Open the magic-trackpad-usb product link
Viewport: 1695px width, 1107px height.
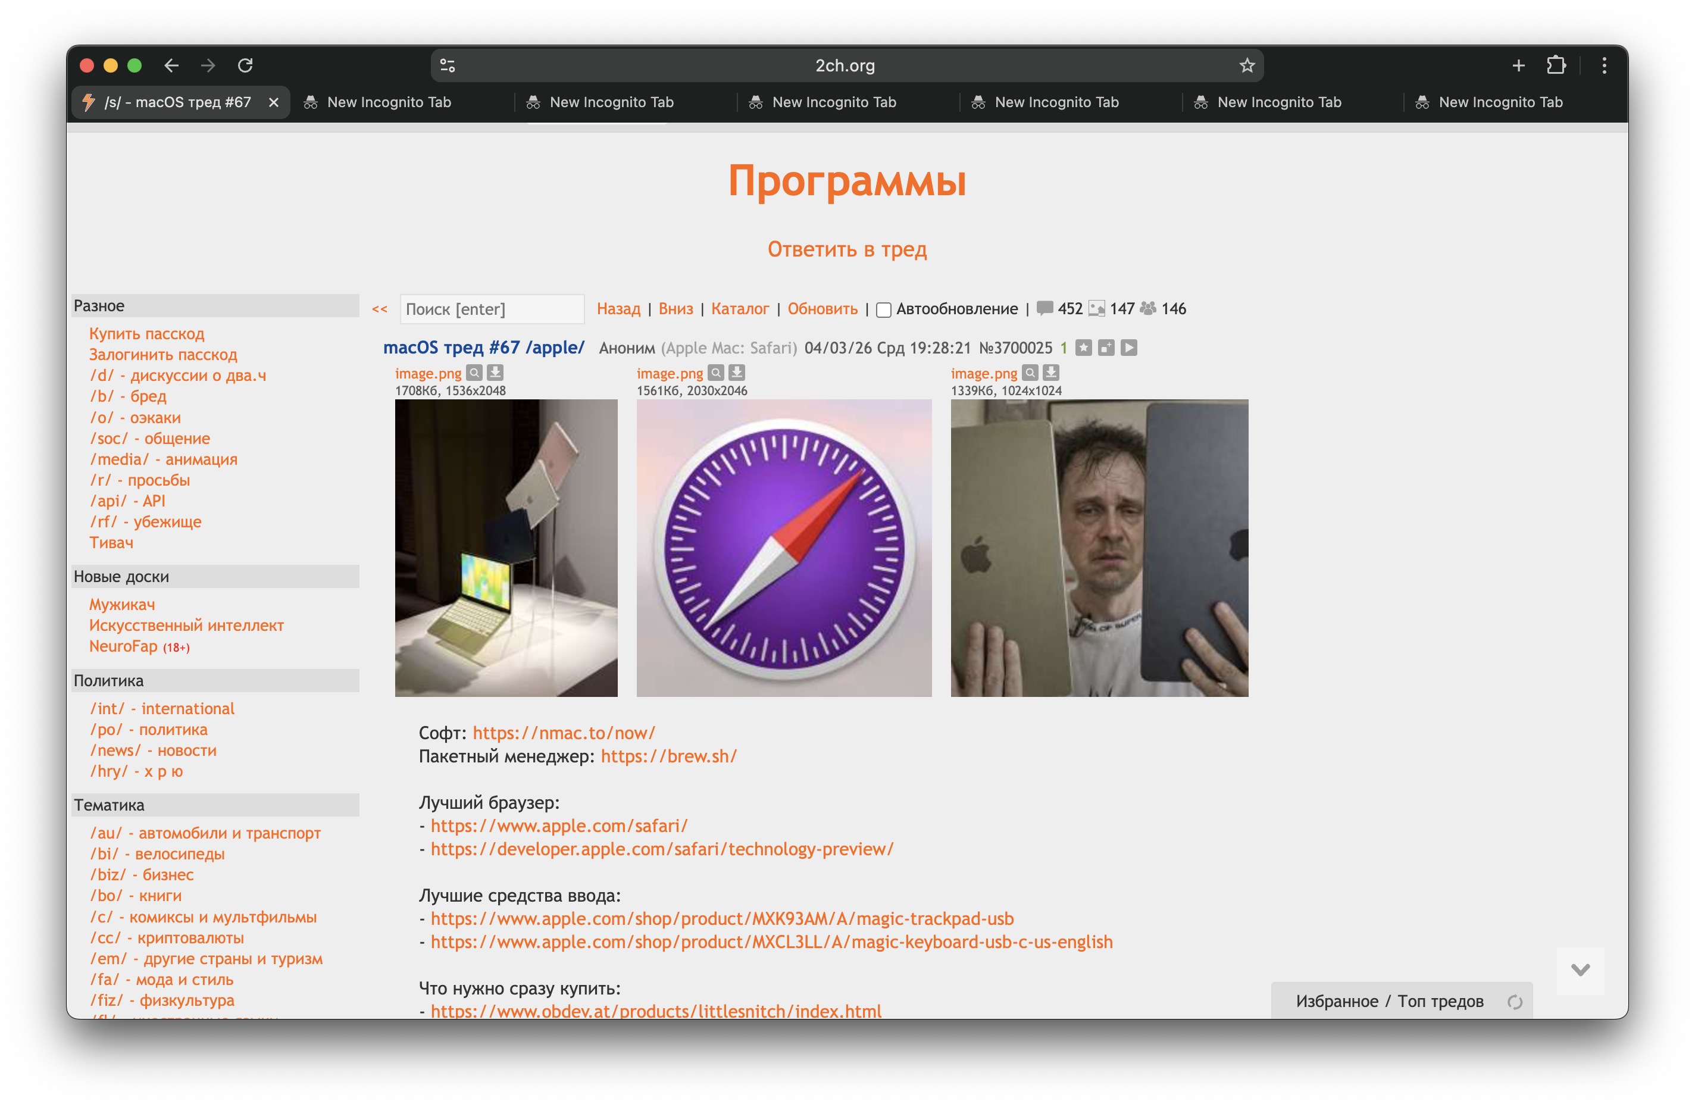pyautogui.click(x=722, y=919)
